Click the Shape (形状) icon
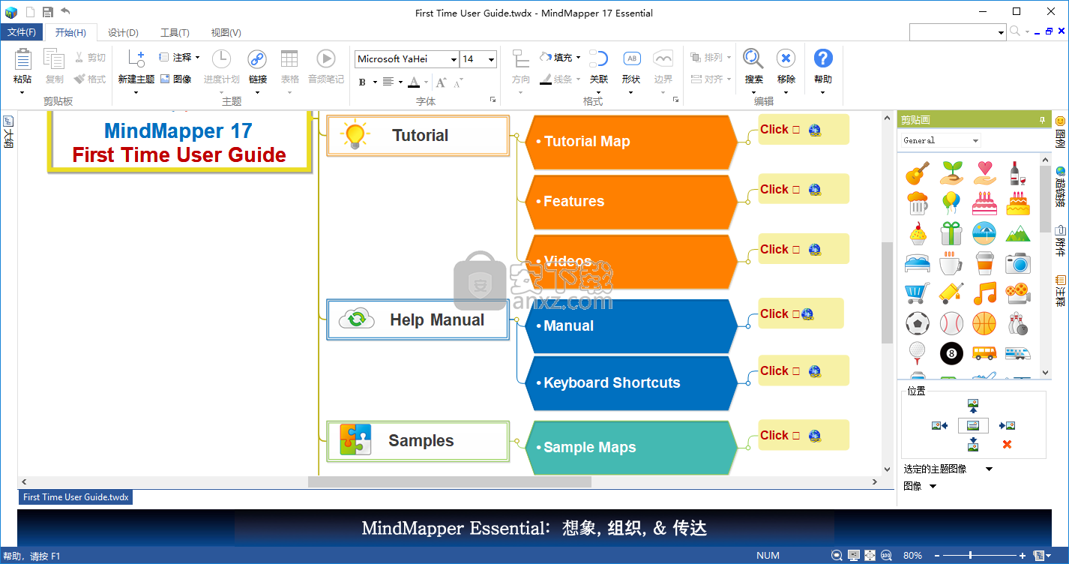 631,58
